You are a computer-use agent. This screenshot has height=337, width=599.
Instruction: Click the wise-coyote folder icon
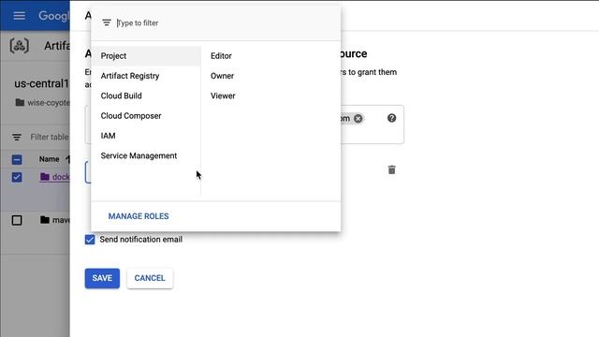tap(20, 102)
